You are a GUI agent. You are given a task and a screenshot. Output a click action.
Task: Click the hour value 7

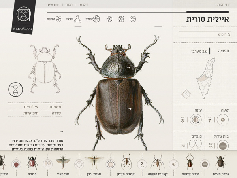click(x=209, y=121)
